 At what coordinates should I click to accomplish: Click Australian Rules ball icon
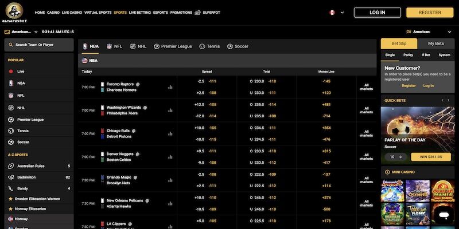(x=11, y=166)
